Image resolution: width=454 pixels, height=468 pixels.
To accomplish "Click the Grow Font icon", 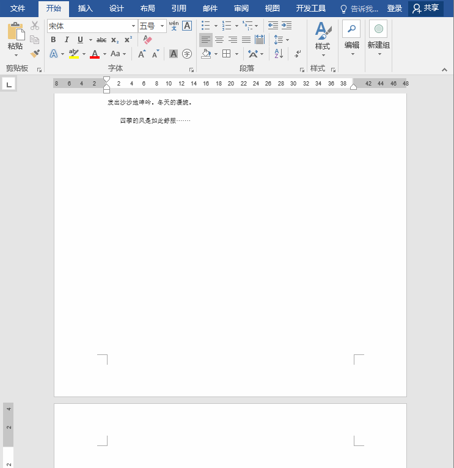I will point(142,54).
